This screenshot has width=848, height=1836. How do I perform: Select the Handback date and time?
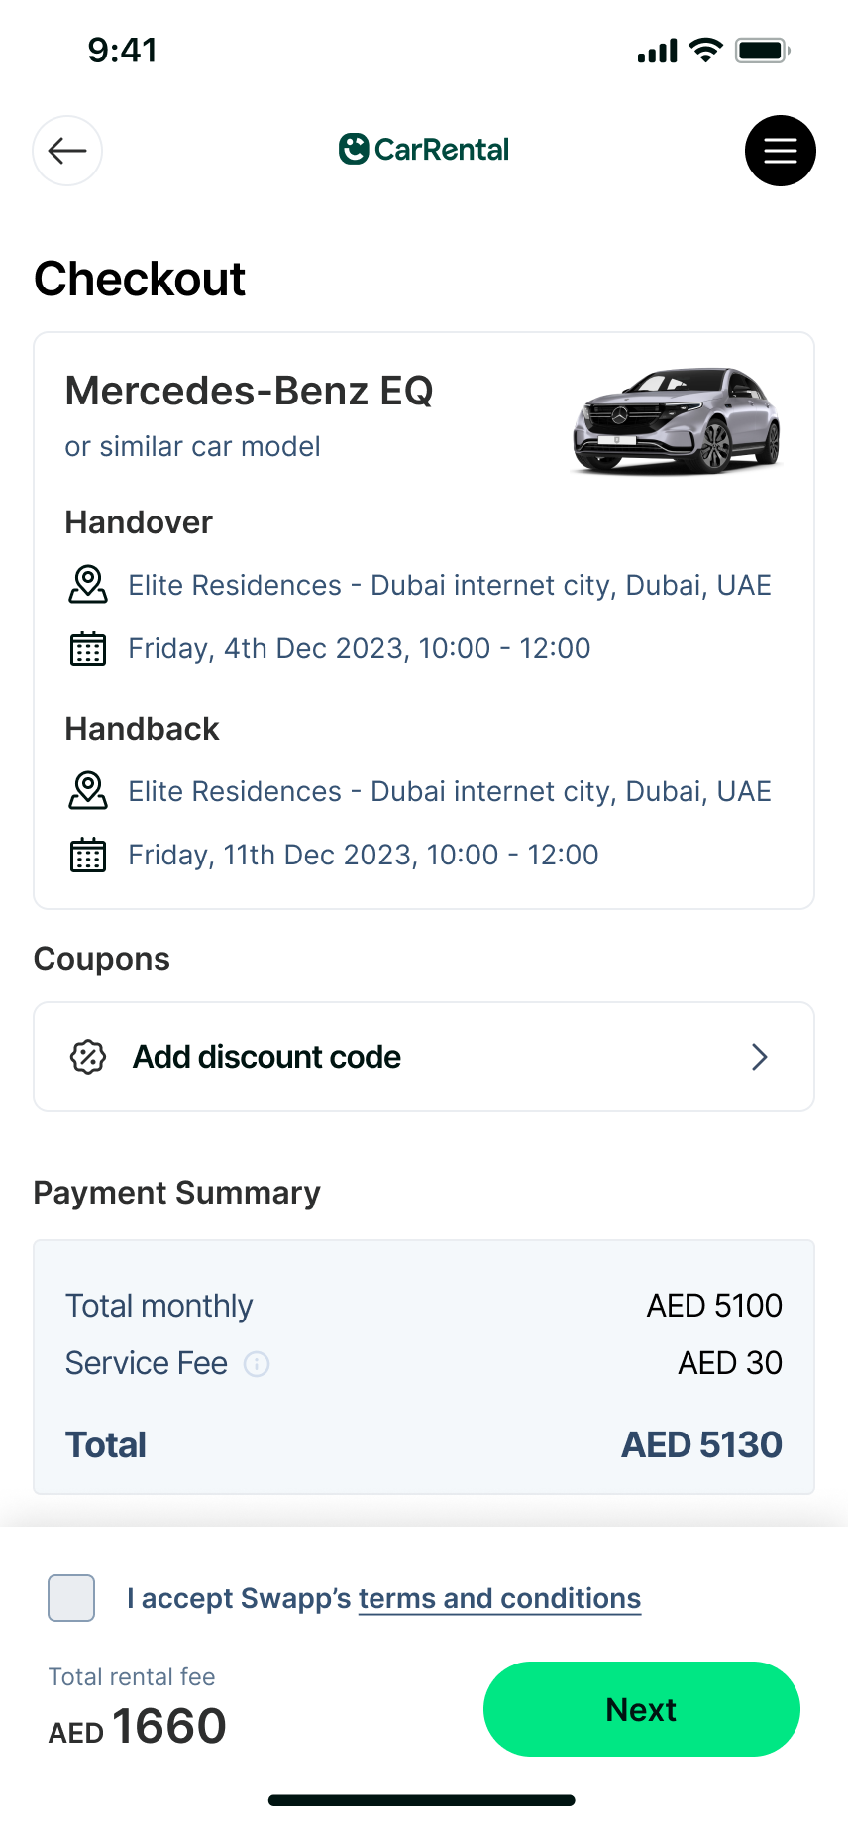coord(364,855)
